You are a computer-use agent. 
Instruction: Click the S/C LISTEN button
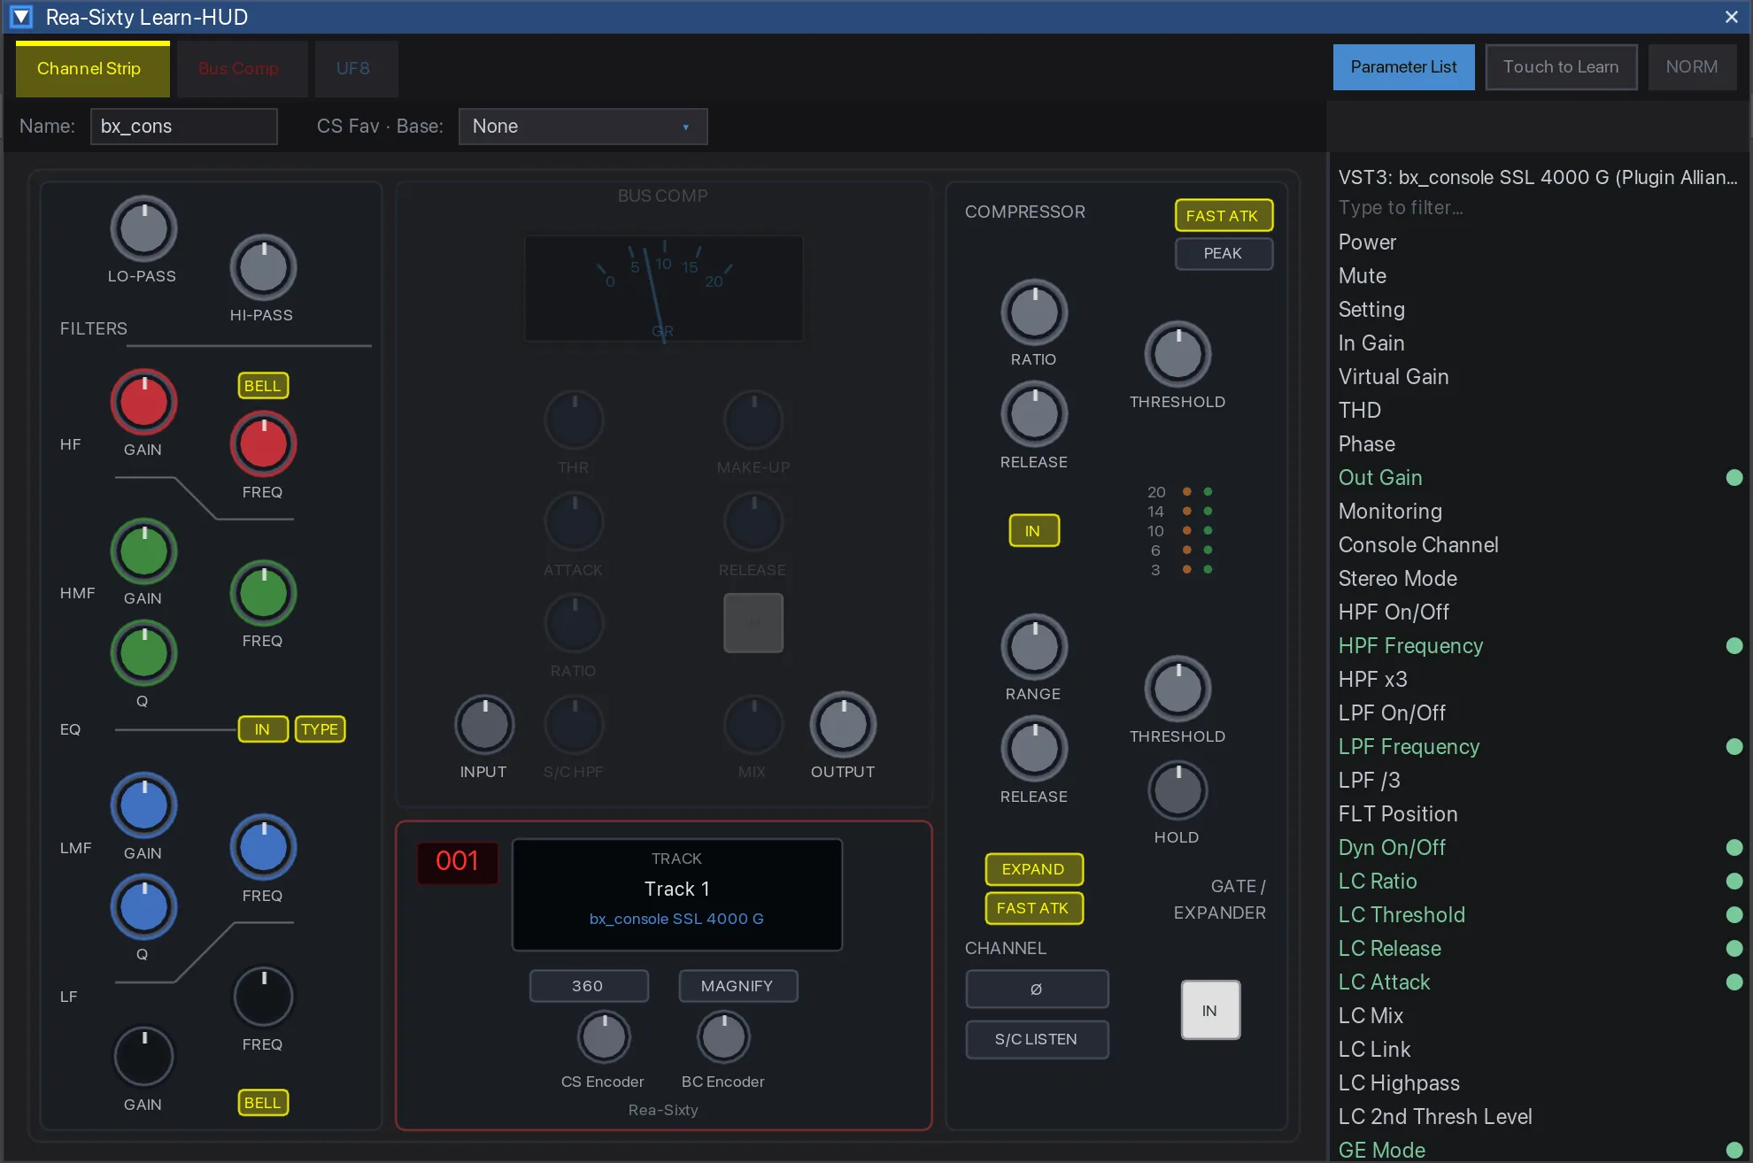coord(1037,1039)
